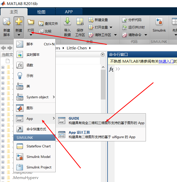Click Clear Commands (清除命令) icon
The image size is (177, 182).
pyautogui.click(x=124, y=35)
